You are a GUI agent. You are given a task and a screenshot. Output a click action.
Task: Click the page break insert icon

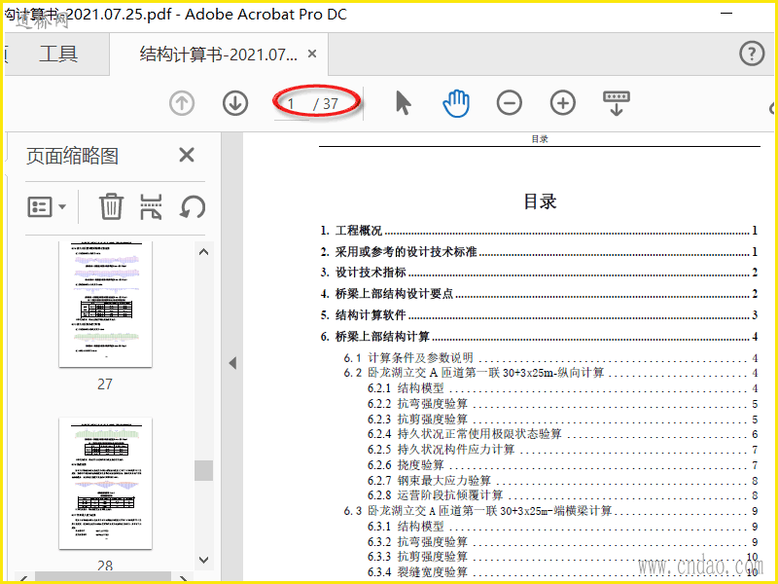point(151,206)
